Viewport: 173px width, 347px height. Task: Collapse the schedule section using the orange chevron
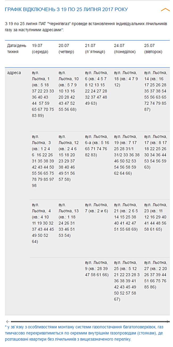[165, 10]
